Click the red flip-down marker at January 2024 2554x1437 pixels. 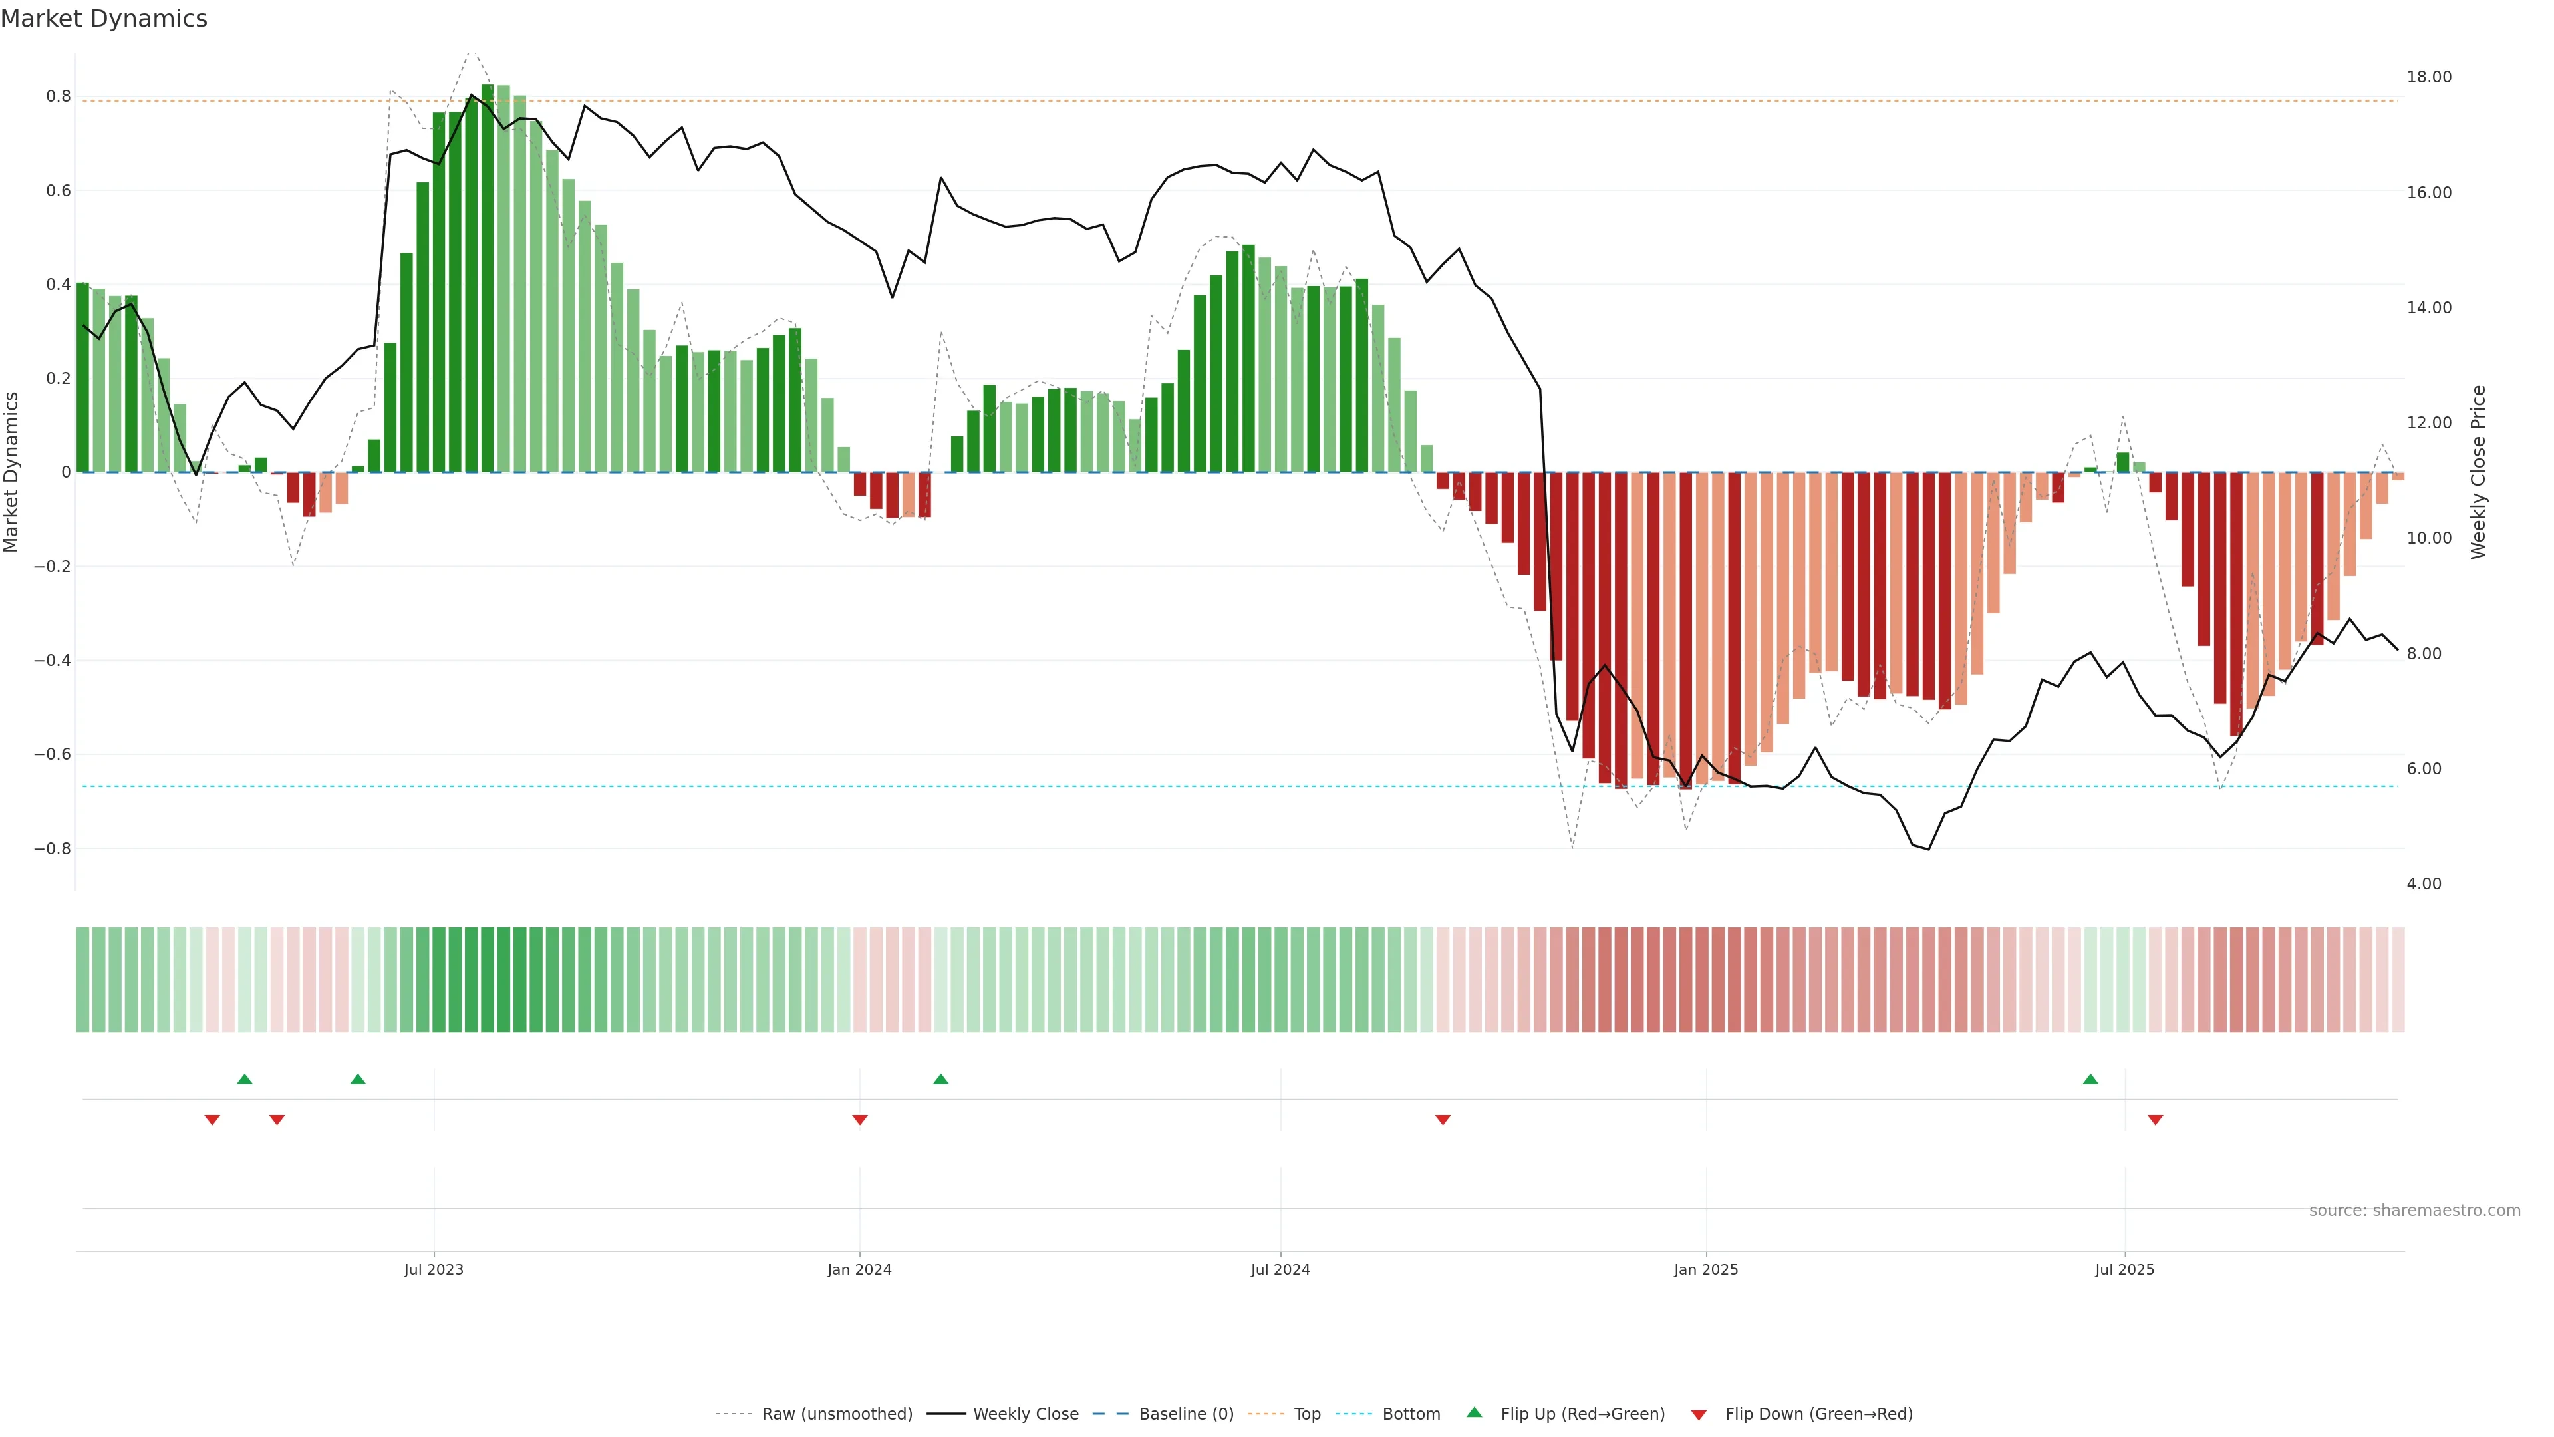[859, 1120]
